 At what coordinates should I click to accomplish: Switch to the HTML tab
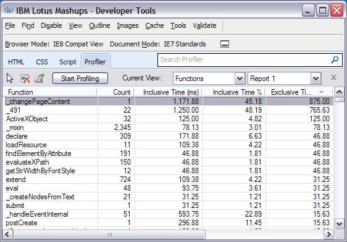[16, 62]
